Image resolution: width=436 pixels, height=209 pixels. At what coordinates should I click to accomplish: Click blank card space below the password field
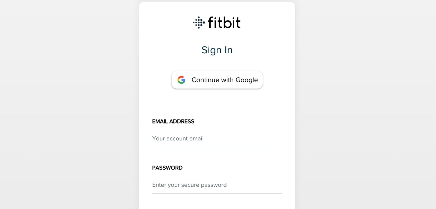click(217, 203)
